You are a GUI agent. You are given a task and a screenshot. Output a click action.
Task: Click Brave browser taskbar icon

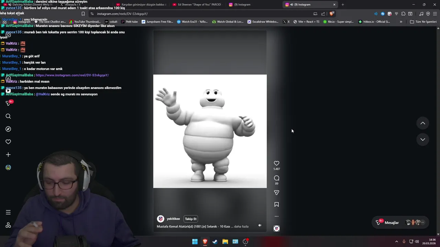tap(205, 242)
